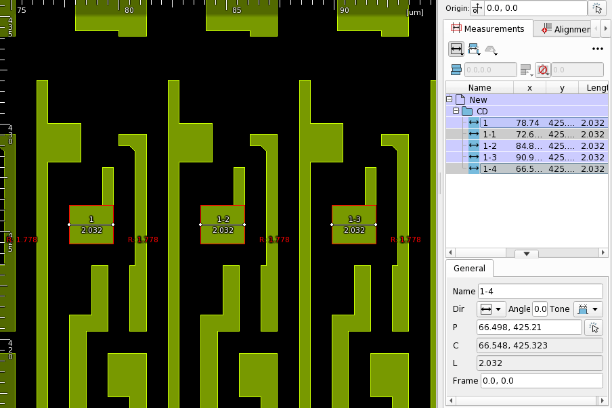Switch to the Measurements tab
The height and width of the screenshot is (408, 612).
click(x=488, y=28)
